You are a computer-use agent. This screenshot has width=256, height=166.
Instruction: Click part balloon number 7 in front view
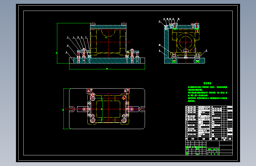(86, 37)
